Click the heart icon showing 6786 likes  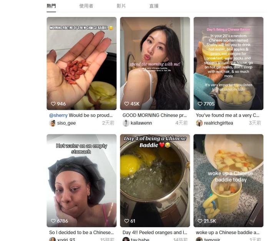pos(53,221)
